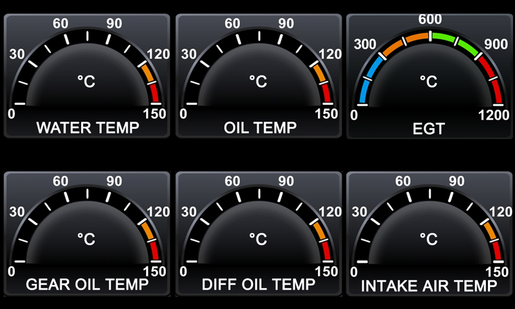Click the GEAR OIL TEMP title text
The height and width of the screenshot is (309, 515).
(87, 285)
